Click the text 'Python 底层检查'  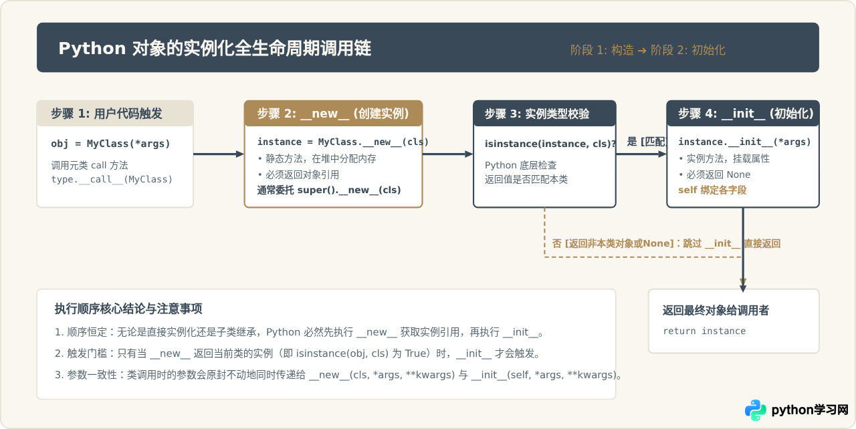click(x=521, y=165)
